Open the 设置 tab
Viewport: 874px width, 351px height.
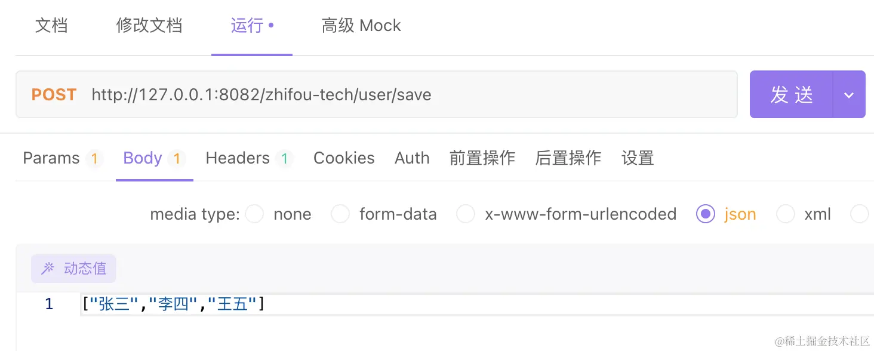click(638, 158)
